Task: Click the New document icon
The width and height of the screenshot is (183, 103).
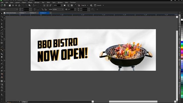Action: 2,5
